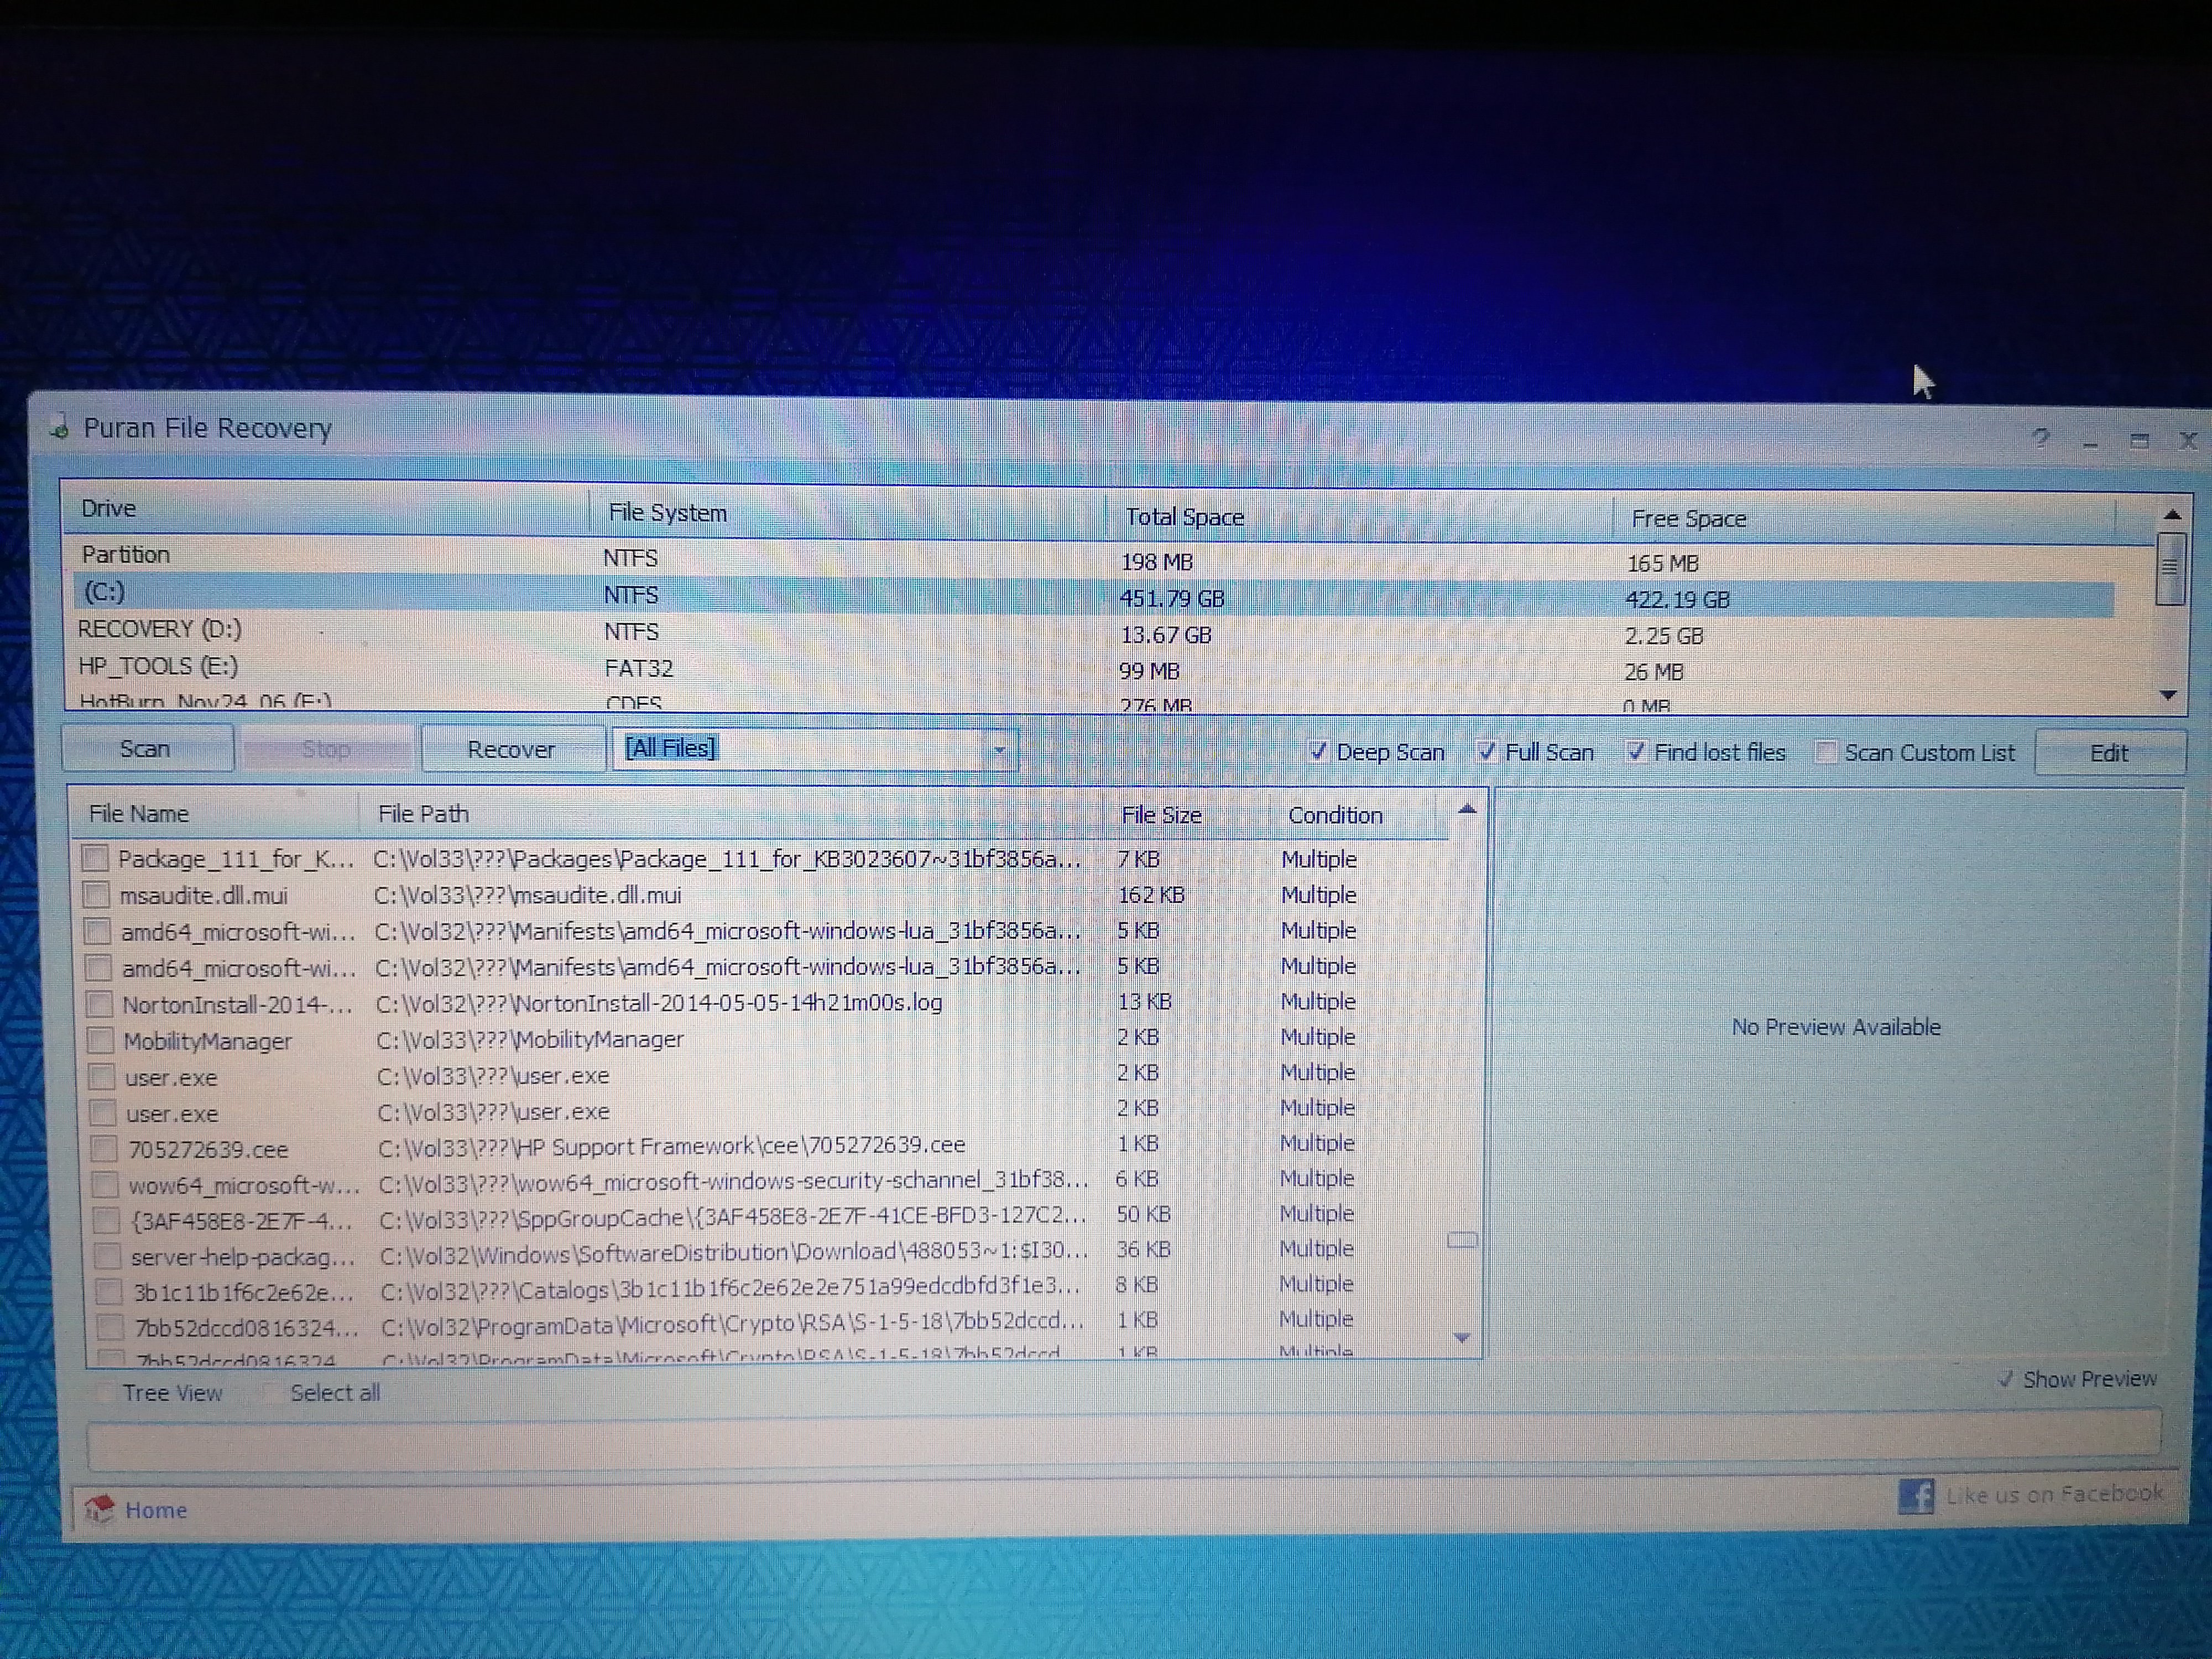Tick the checkbox next to msaudite.dll.mui
Screen dimensions: 2212x1659
tap(96, 894)
